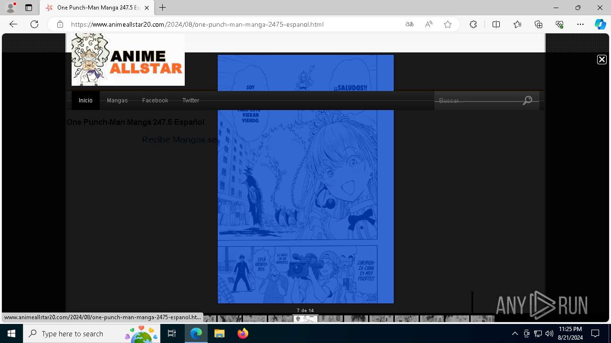
Task: Close the lightbox image viewer
Action: click(x=602, y=60)
